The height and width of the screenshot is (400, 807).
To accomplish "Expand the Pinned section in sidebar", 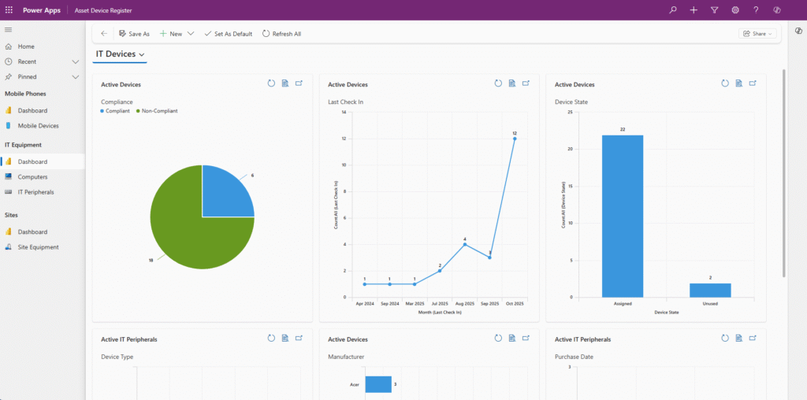I will (76, 76).
